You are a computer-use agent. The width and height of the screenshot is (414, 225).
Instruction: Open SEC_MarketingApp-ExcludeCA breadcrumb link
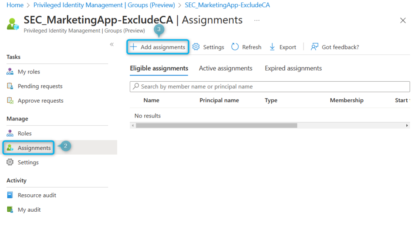coord(227,5)
